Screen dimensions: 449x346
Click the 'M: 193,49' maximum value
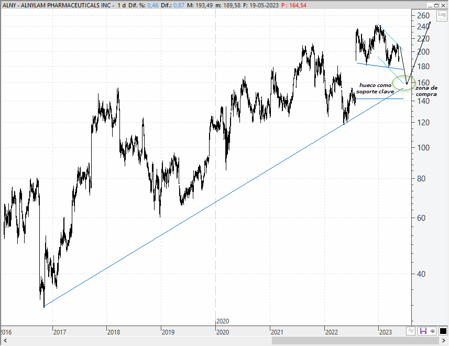click(200, 5)
